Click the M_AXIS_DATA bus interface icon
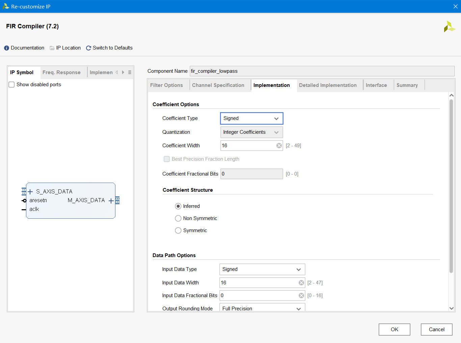 [117, 200]
